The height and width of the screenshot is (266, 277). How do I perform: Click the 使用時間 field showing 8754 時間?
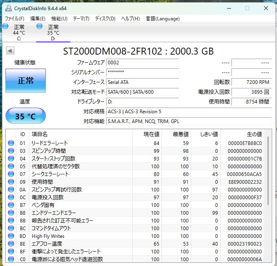click(251, 102)
